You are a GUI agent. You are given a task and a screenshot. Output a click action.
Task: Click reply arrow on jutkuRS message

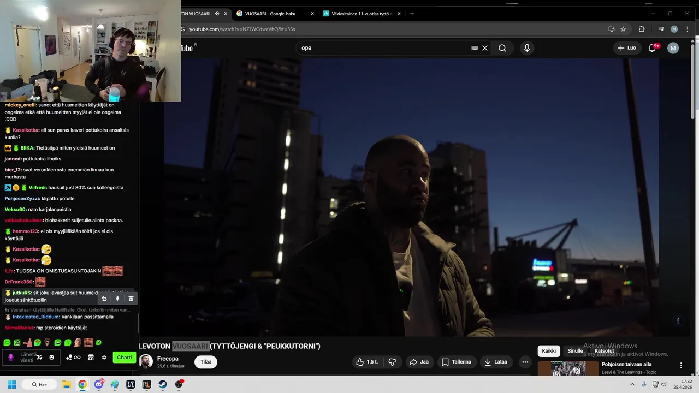(104, 299)
